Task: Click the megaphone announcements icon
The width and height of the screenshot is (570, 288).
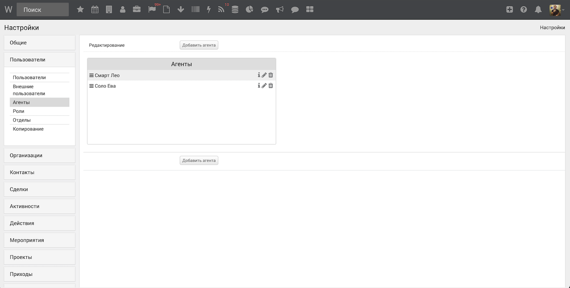Action: 280,9
